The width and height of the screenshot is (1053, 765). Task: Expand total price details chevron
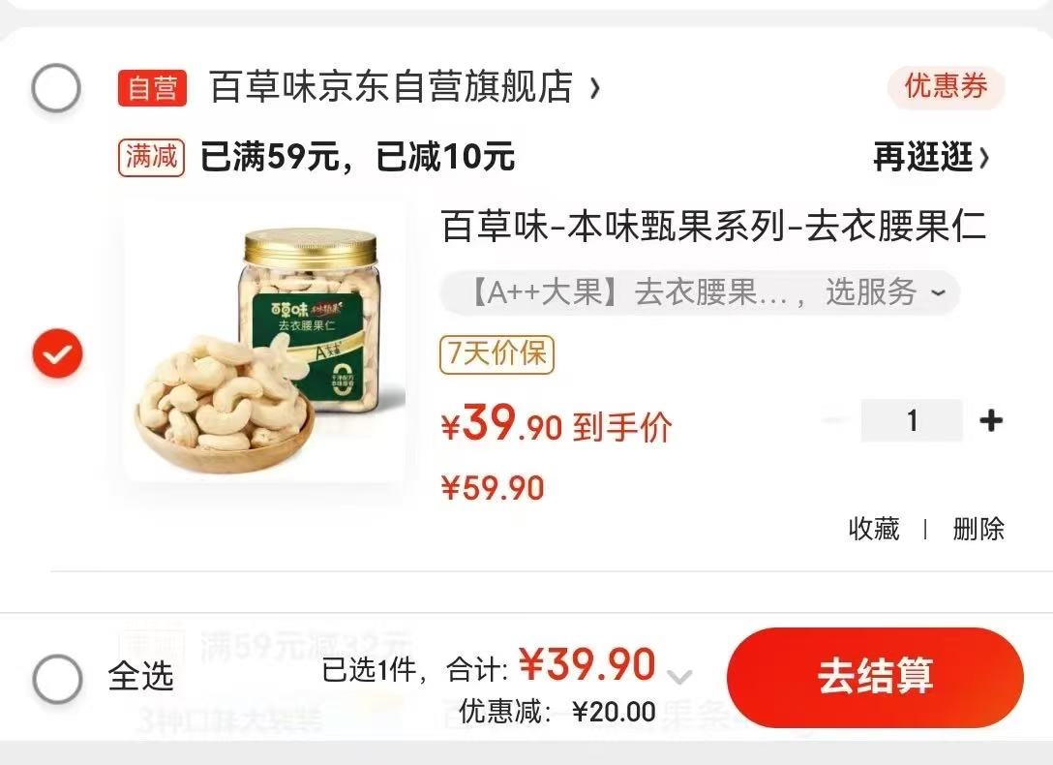click(679, 676)
